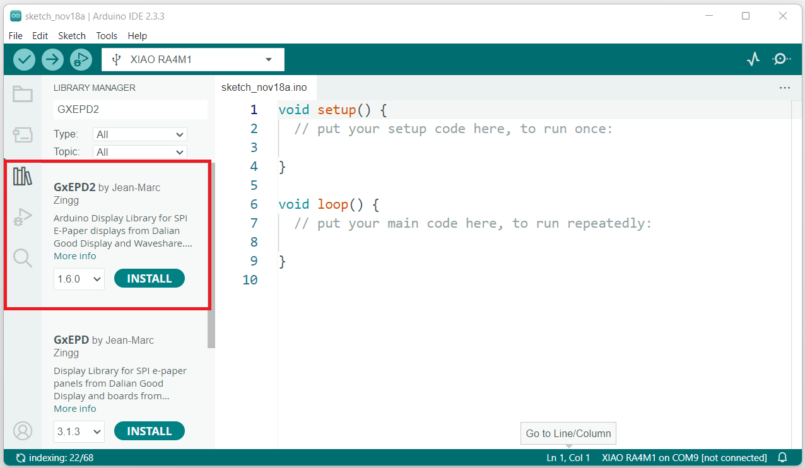This screenshot has height=468, width=805.
Task: Toggle the Library Manager books icon
Action: click(x=23, y=176)
